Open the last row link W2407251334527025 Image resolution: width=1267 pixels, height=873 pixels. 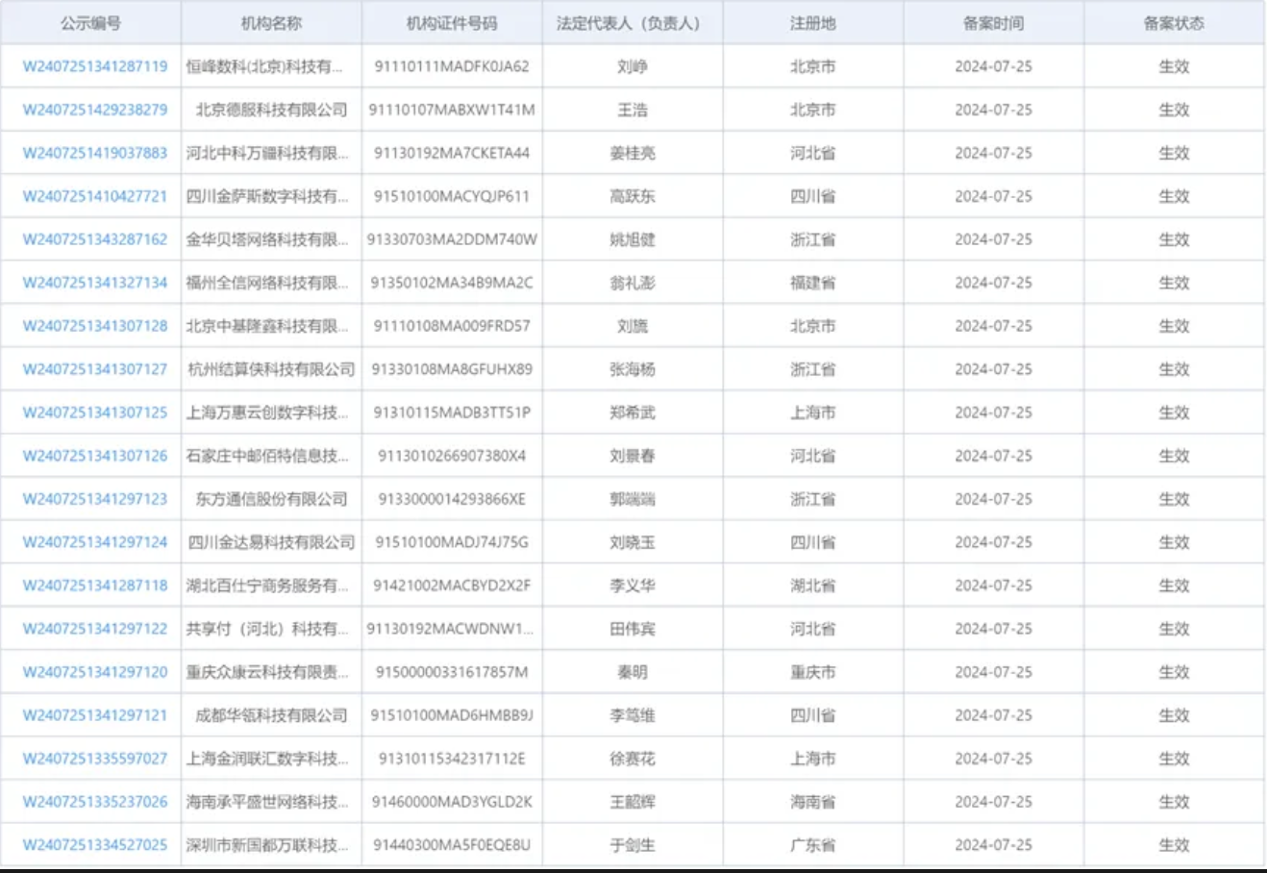(x=95, y=845)
